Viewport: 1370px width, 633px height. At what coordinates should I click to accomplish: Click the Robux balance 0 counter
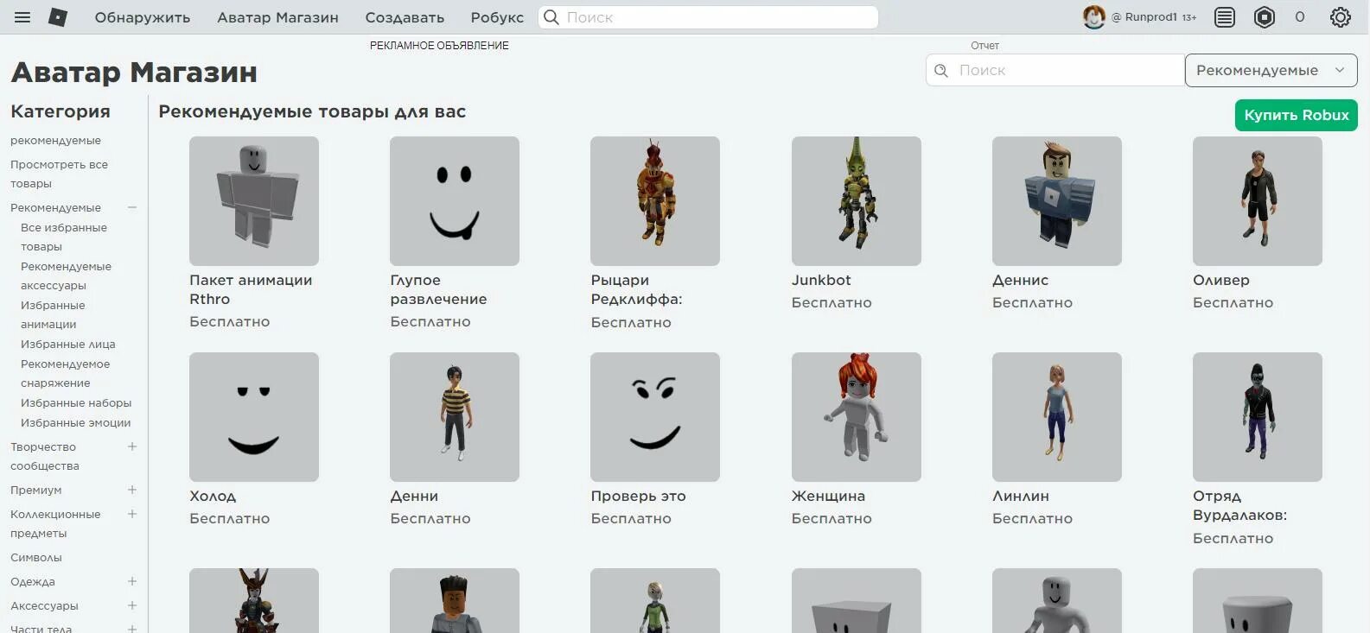click(x=1300, y=17)
